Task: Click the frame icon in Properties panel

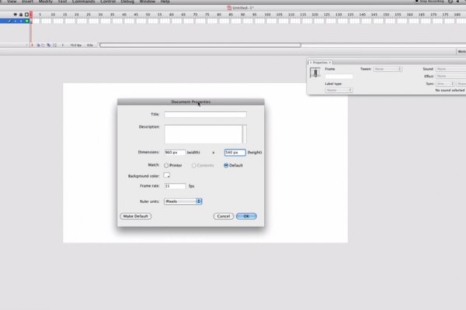Action: tap(315, 72)
